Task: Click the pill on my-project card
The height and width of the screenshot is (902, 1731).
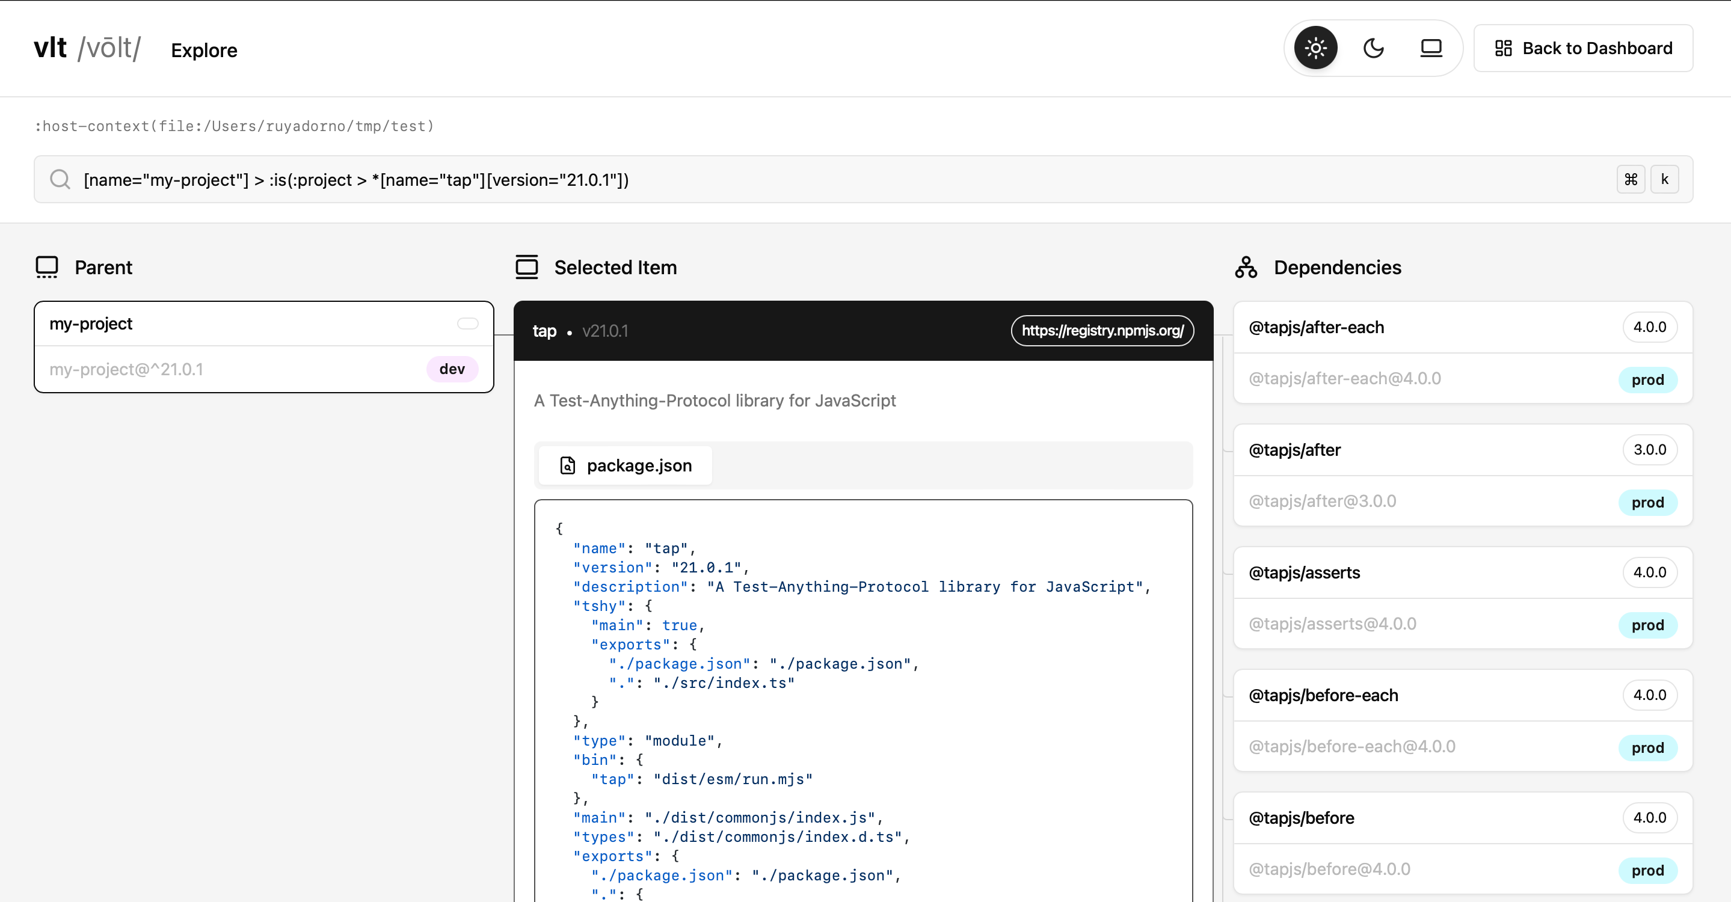Action: 468,324
